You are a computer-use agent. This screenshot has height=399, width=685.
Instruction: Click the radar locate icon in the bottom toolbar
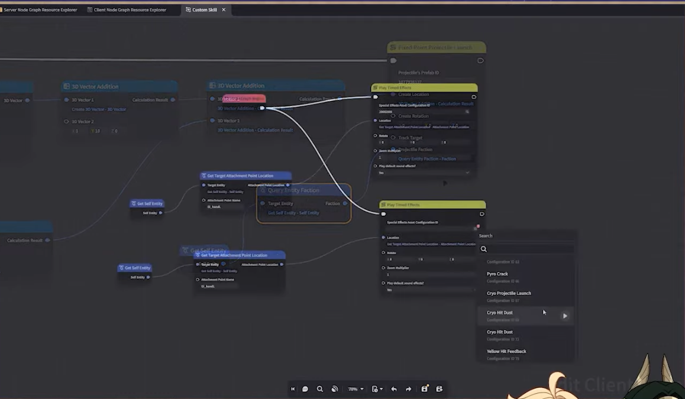click(335, 389)
